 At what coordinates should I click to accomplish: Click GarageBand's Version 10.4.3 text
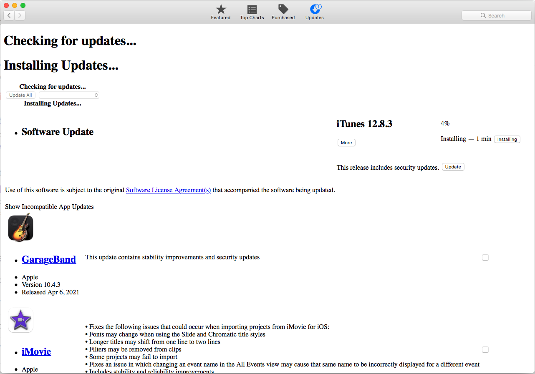click(x=41, y=285)
